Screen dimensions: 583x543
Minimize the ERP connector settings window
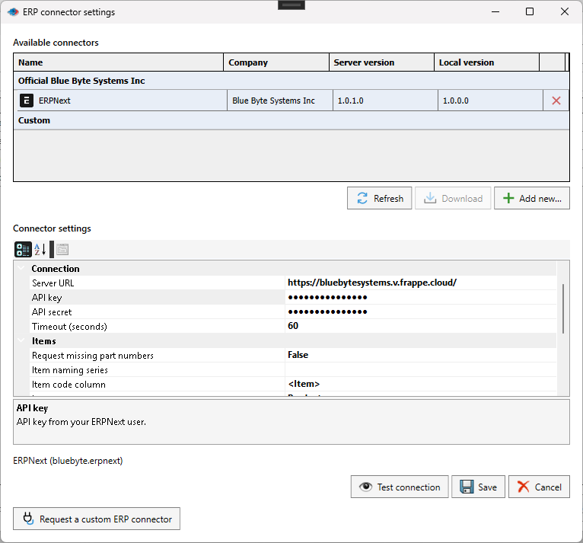tap(495, 11)
